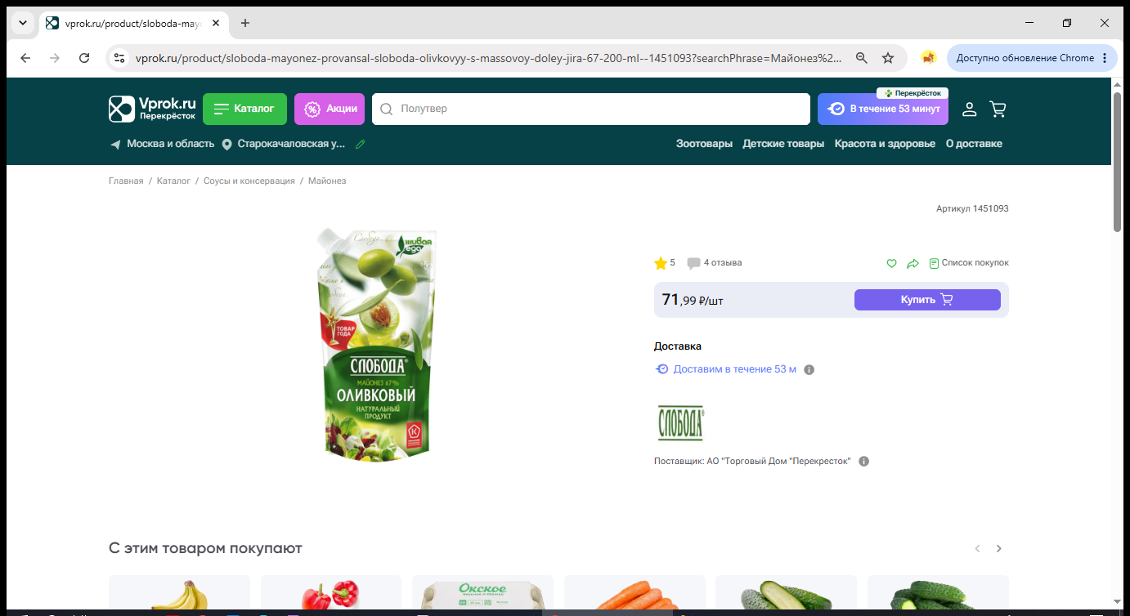Click the previous arrow in recommendations carousel
Image resolution: width=1130 pixels, height=616 pixels.
[x=977, y=548]
